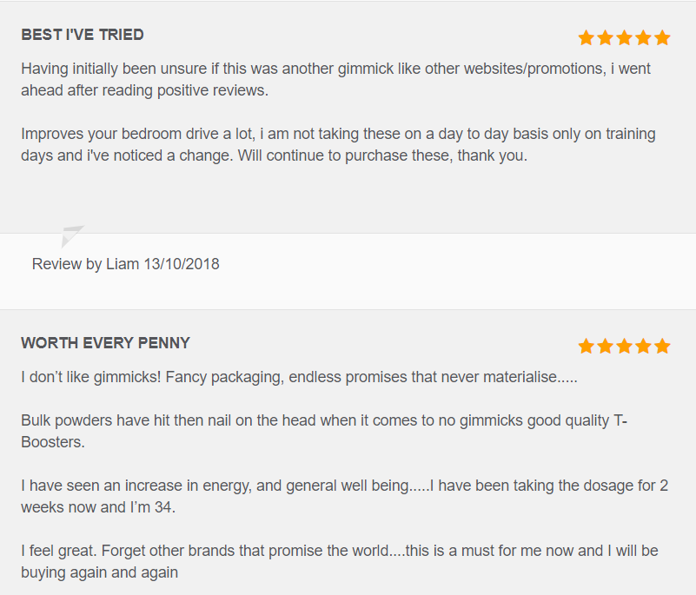This screenshot has height=595, width=696.
Task: Click the first star of Worth Every Penny rating
Action: [x=587, y=346]
